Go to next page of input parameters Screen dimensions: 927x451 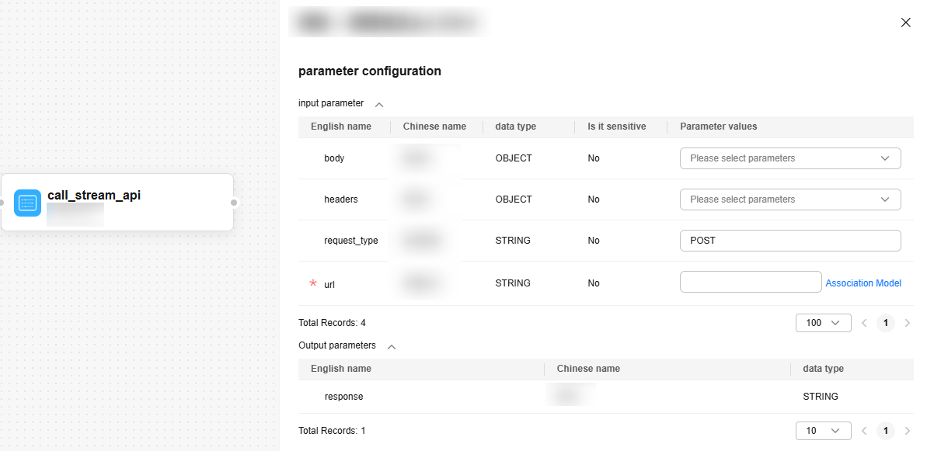tap(908, 323)
